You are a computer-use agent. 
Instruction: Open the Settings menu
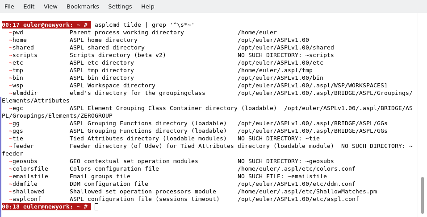tap(120, 6)
